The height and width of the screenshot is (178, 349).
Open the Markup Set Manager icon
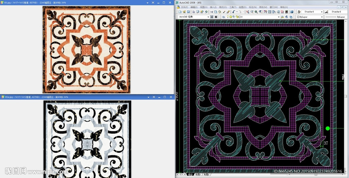[x=282, y=12]
